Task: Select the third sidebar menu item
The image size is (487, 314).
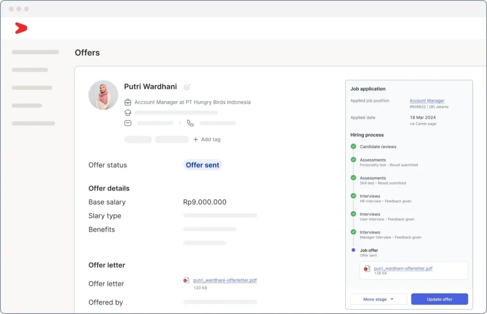Action: coord(32,88)
